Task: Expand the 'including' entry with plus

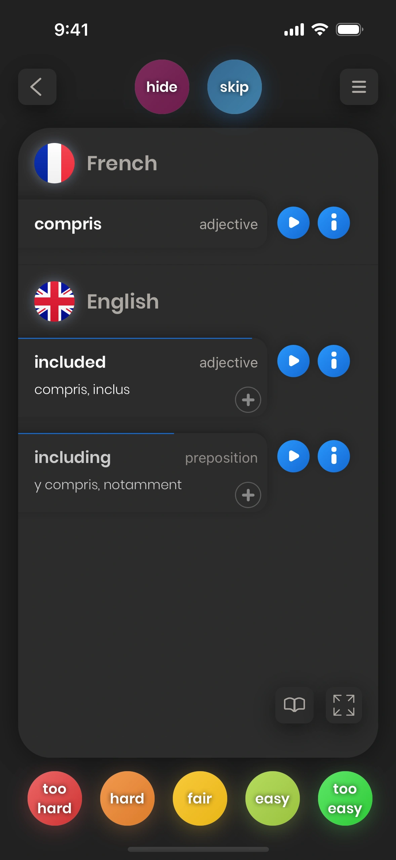Action: [248, 495]
